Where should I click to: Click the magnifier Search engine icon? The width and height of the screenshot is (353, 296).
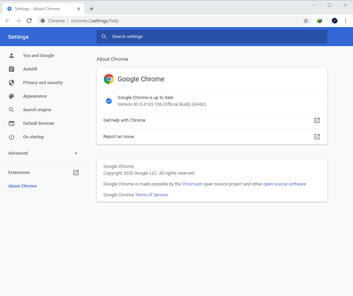(12, 110)
